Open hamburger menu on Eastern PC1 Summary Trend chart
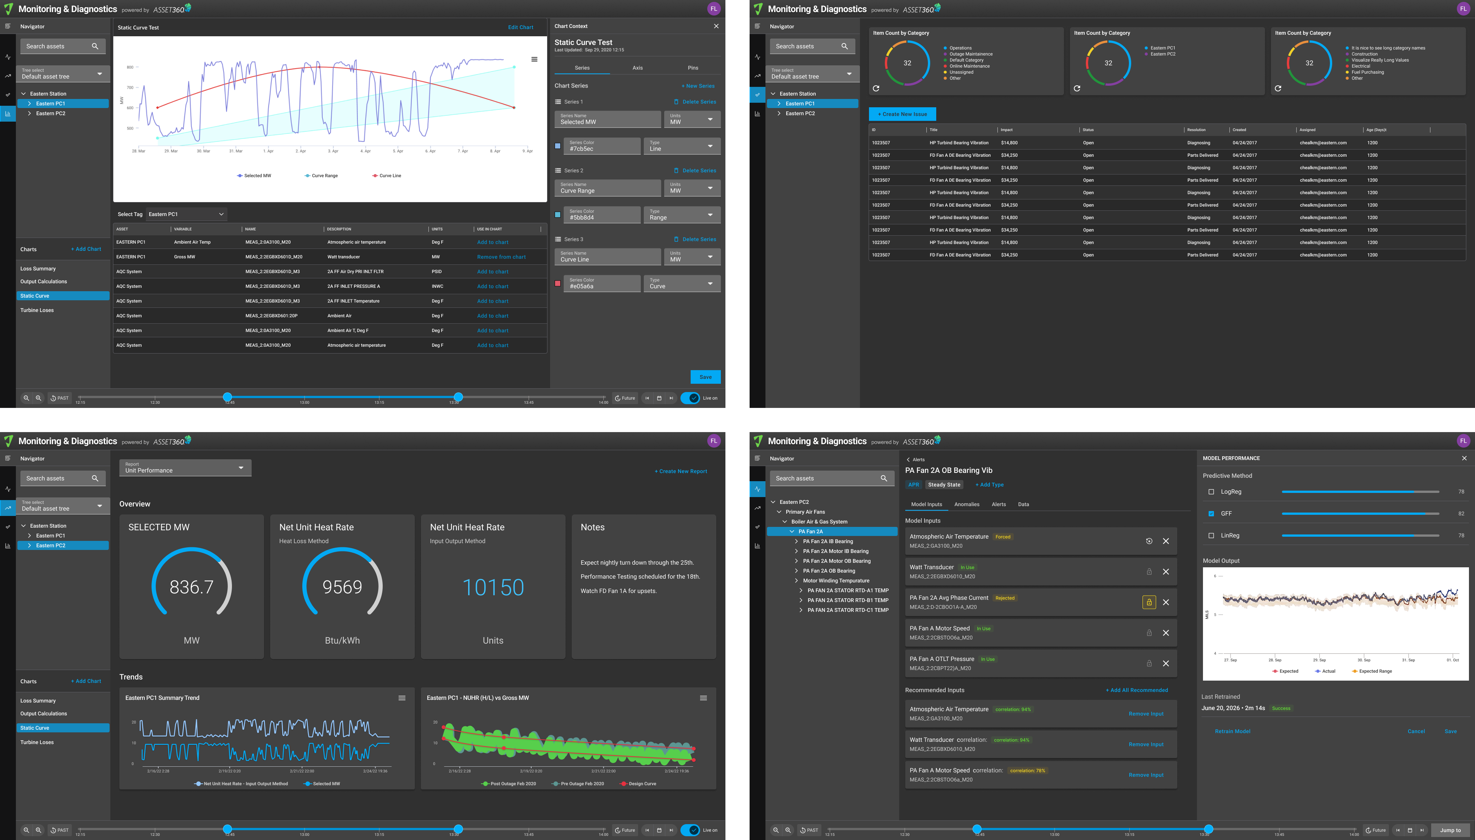This screenshot has height=840, width=1475. pyautogui.click(x=402, y=698)
